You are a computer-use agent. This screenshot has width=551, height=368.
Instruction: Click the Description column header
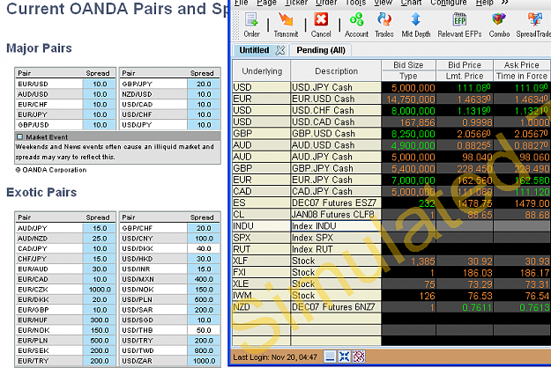coord(336,70)
